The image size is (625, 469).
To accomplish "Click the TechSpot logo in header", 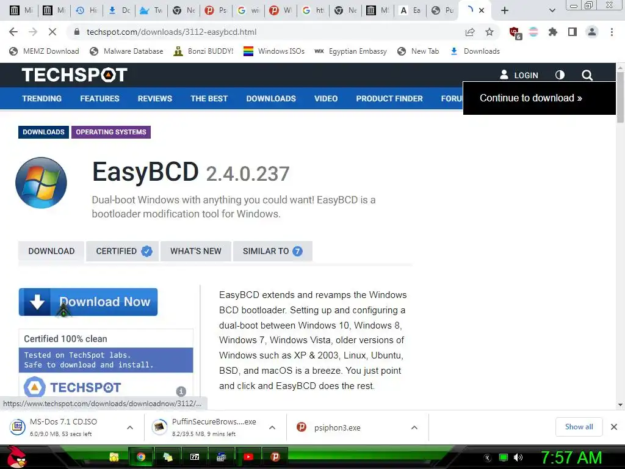I will (x=74, y=75).
